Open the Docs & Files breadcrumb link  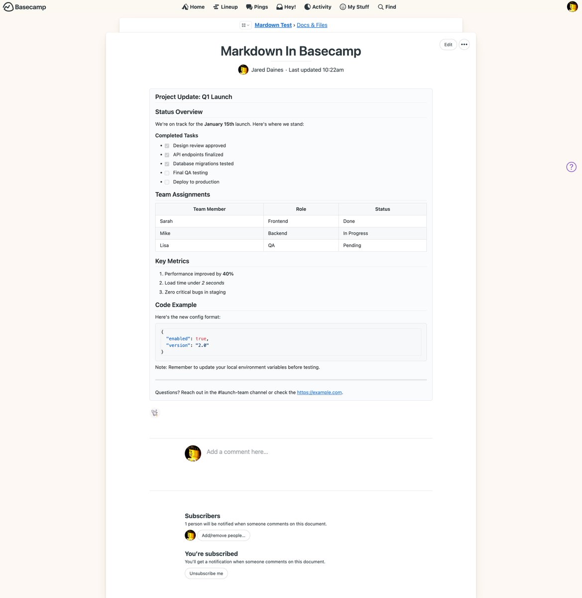pos(312,25)
